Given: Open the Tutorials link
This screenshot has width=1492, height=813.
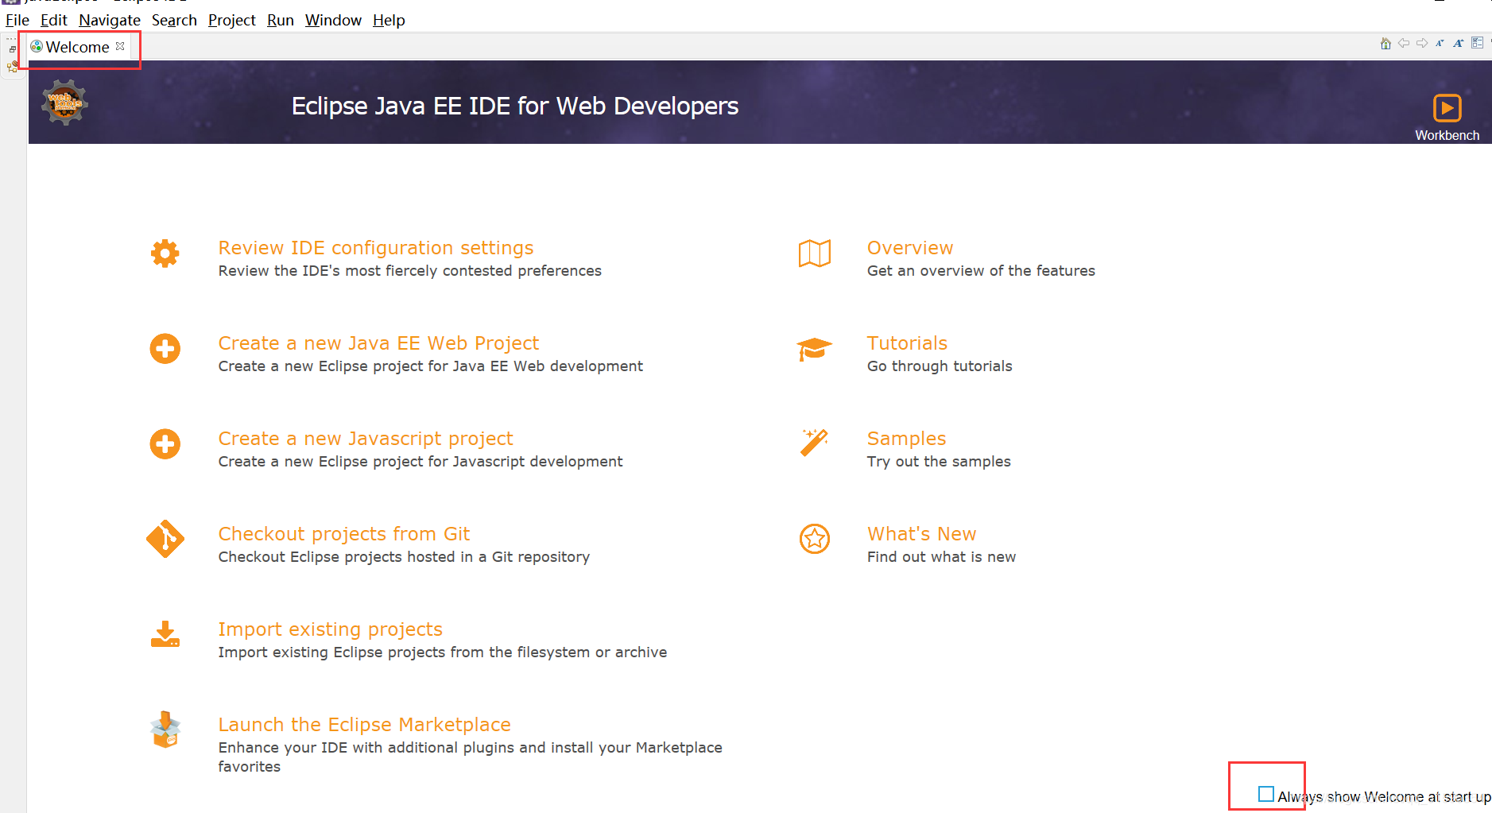Looking at the screenshot, I should 907,343.
